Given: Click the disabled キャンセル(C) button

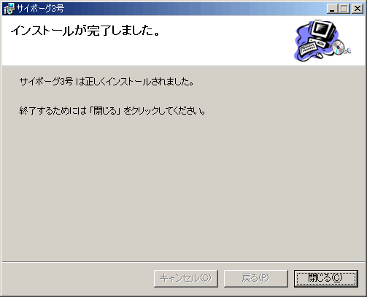Looking at the screenshot, I should click(x=186, y=278).
